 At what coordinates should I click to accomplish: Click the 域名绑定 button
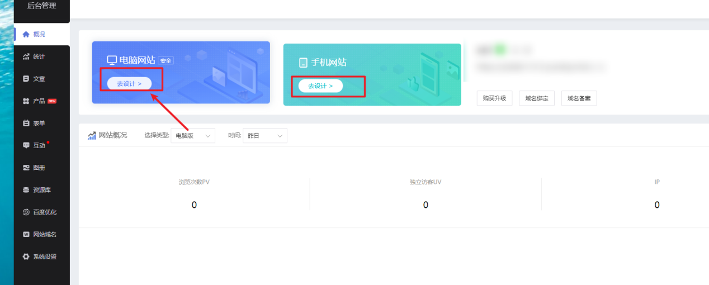pyautogui.click(x=537, y=98)
